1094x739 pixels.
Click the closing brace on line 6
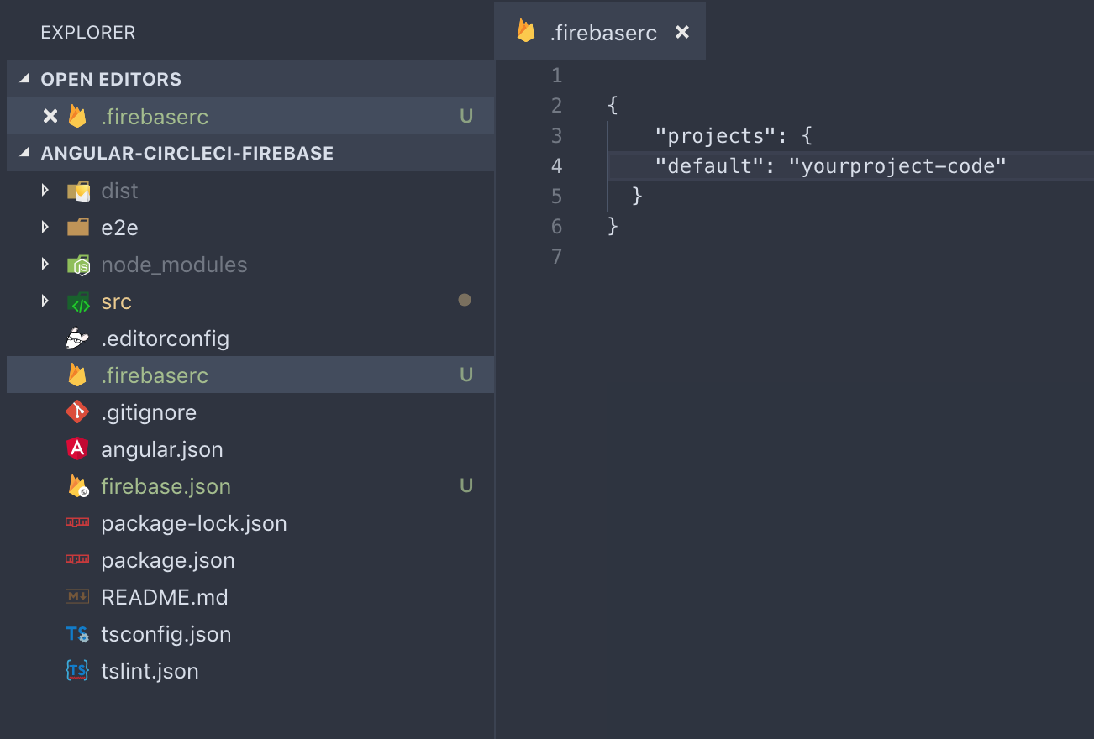pyautogui.click(x=613, y=226)
